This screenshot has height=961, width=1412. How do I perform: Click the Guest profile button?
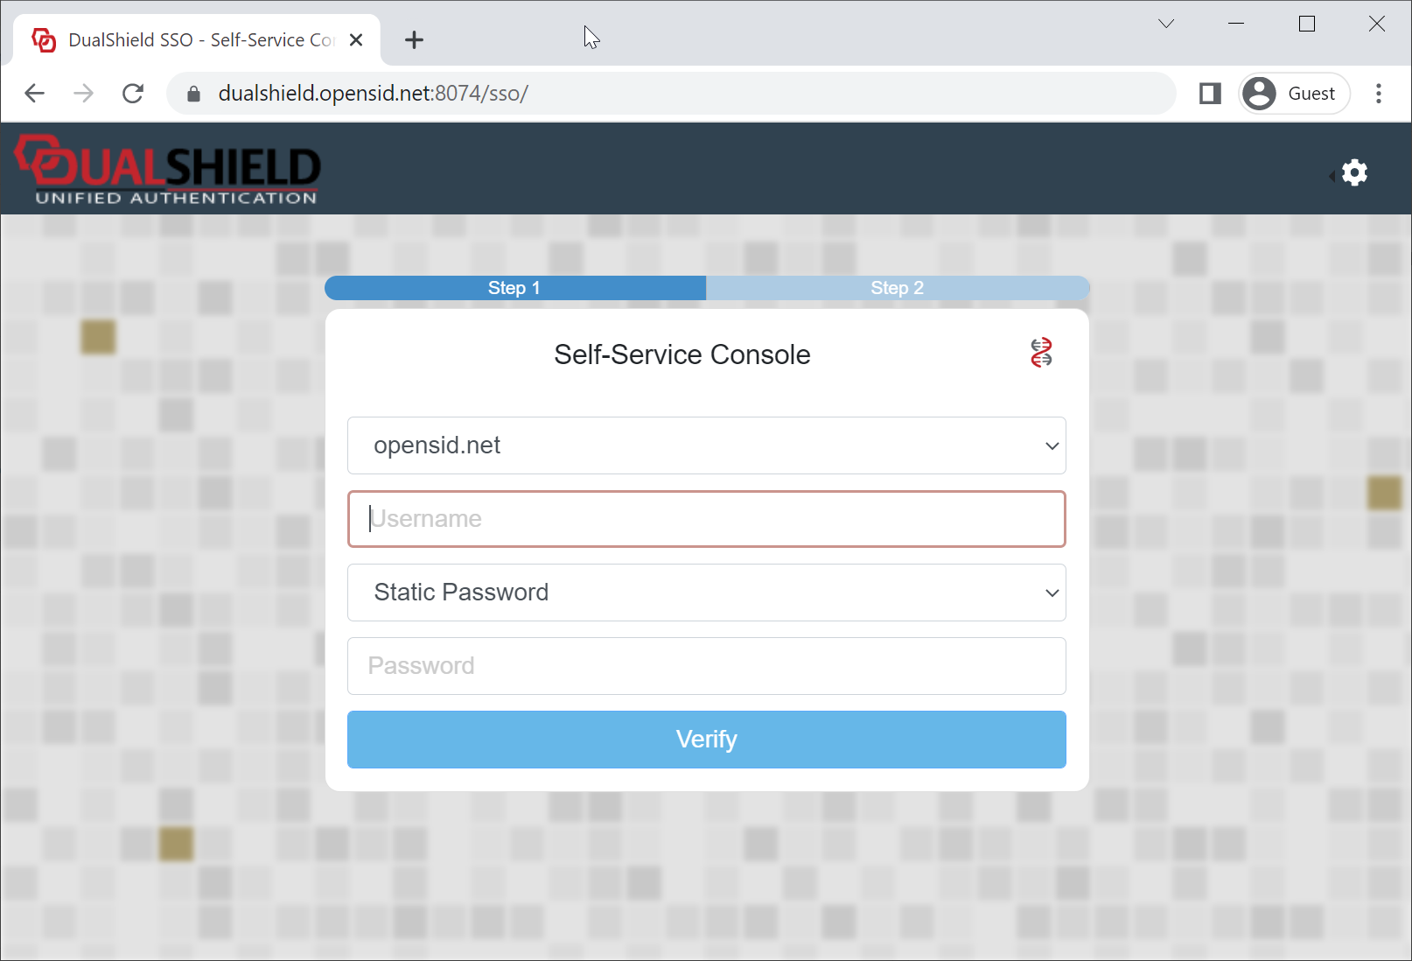[x=1294, y=94]
